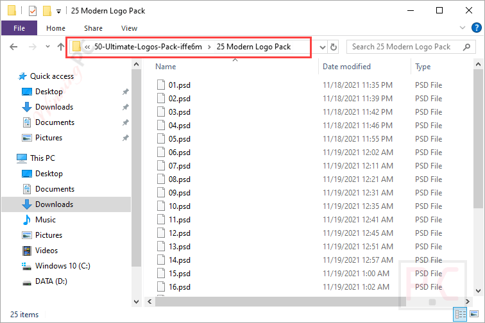Select the file name 13.psd

coord(180,247)
